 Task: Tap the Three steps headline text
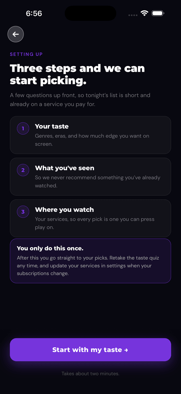[x=77, y=75]
